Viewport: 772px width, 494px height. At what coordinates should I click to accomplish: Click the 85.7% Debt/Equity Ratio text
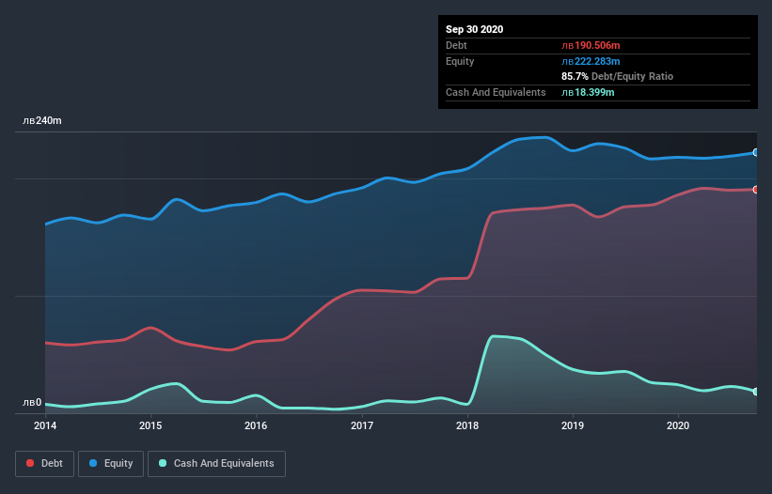618,76
